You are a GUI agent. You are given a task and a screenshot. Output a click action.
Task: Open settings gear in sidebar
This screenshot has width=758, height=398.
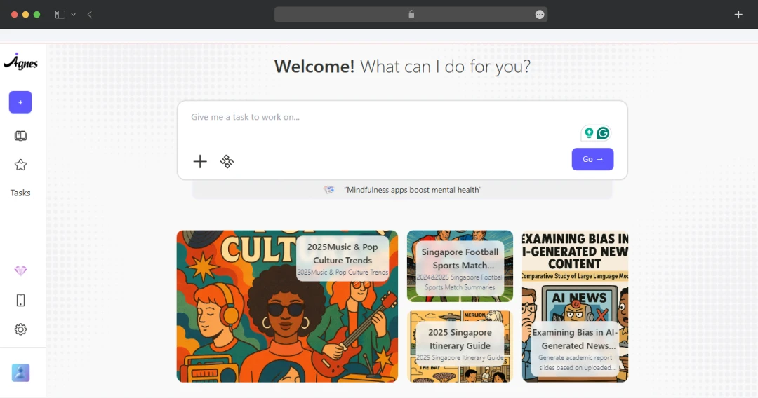(20, 329)
